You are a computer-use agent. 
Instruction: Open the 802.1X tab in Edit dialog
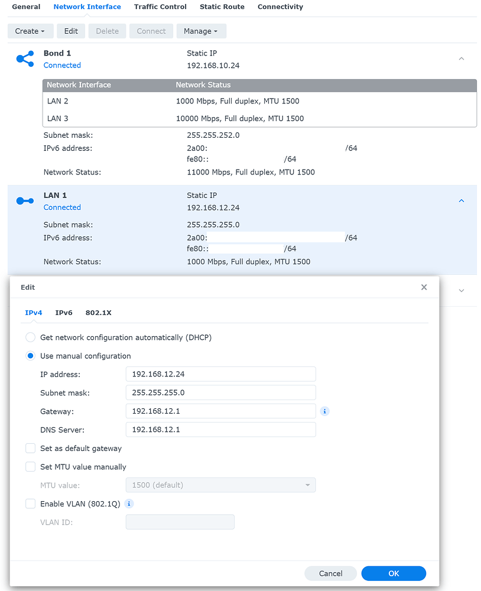point(98,313)
